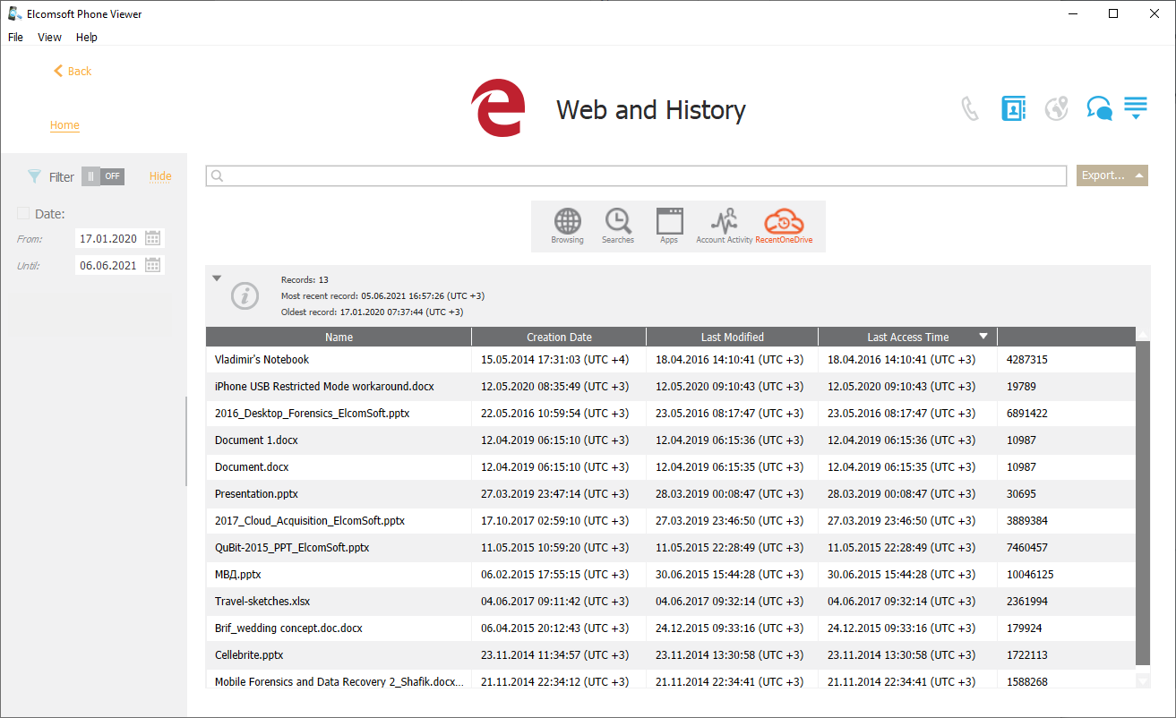The width and height of the screenshot is (1176, 718).
Task: Select Presentation.pptx row
Action: coord(671,494)
